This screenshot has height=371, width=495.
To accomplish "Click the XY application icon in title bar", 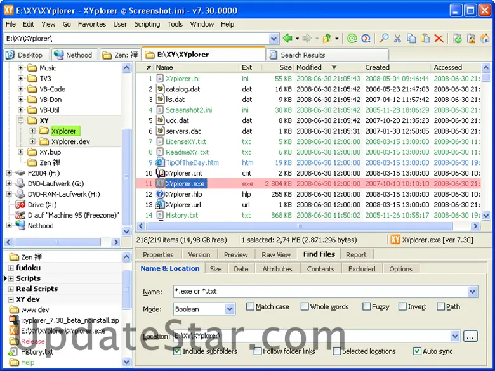I will click(8, 10).
